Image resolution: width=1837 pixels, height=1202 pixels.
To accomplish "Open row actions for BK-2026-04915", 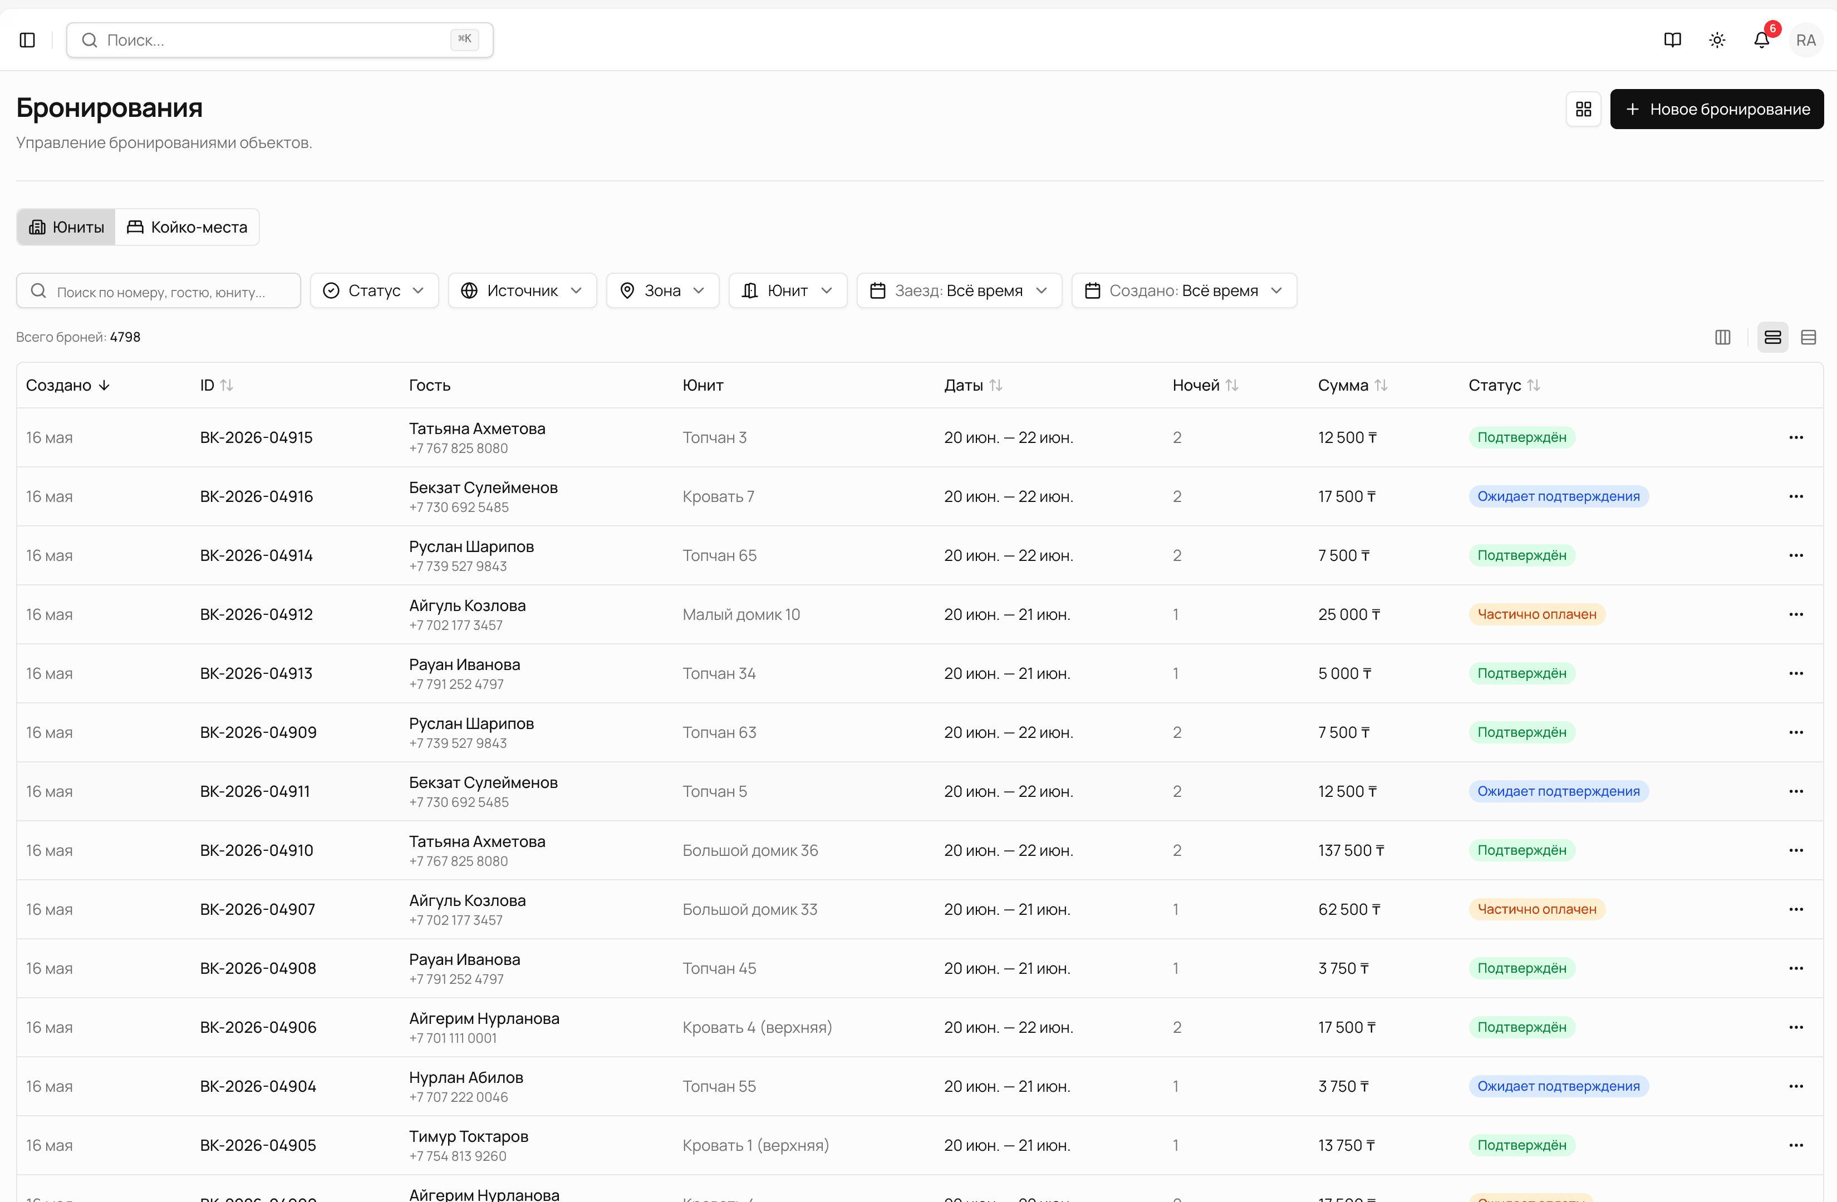I will 1796,437.
